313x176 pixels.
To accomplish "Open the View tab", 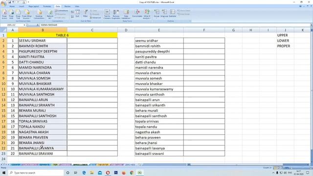I will 77,6.
